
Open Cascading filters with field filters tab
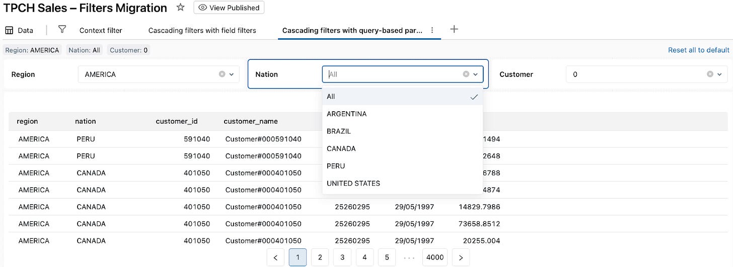(202, 30)
